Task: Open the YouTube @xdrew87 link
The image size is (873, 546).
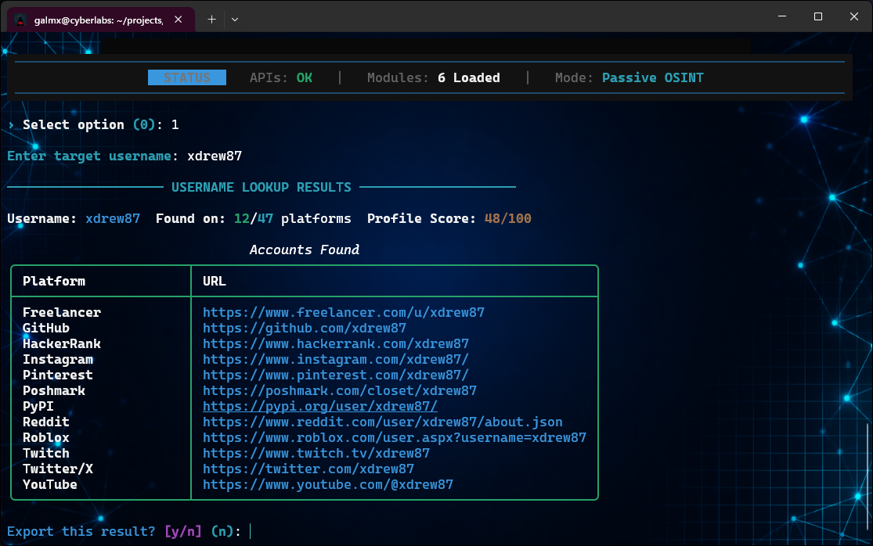Action: [328, 484]
